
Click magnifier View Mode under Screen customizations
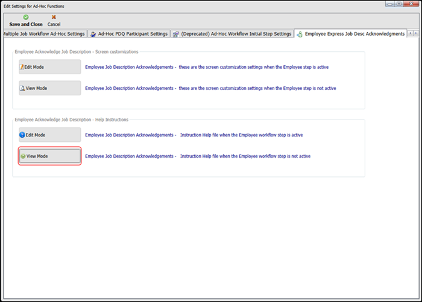[49, 88]
